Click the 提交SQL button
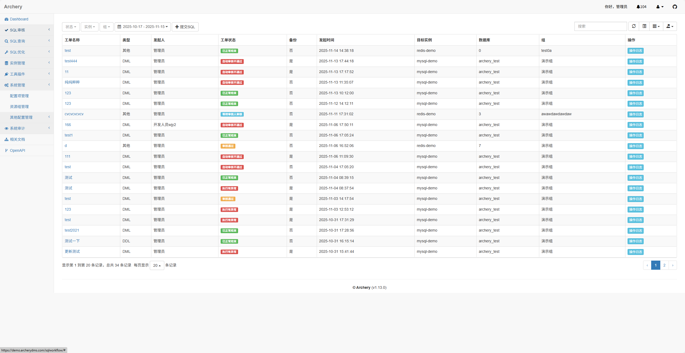This screenshot has width=685, height=353. coord(185,27)
